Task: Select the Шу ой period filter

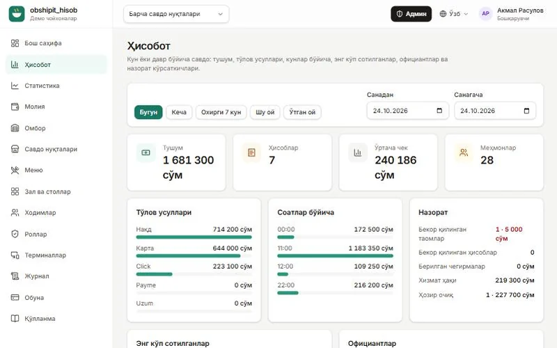Action: (265, 112)
